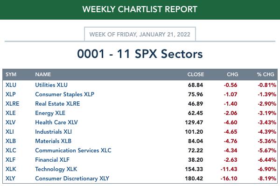
Task: Click the XLP symbol link
Action: coord(11,94)
